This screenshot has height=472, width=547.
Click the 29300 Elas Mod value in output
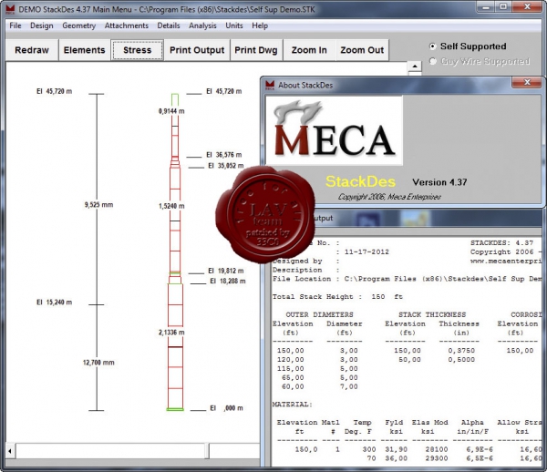437,458
